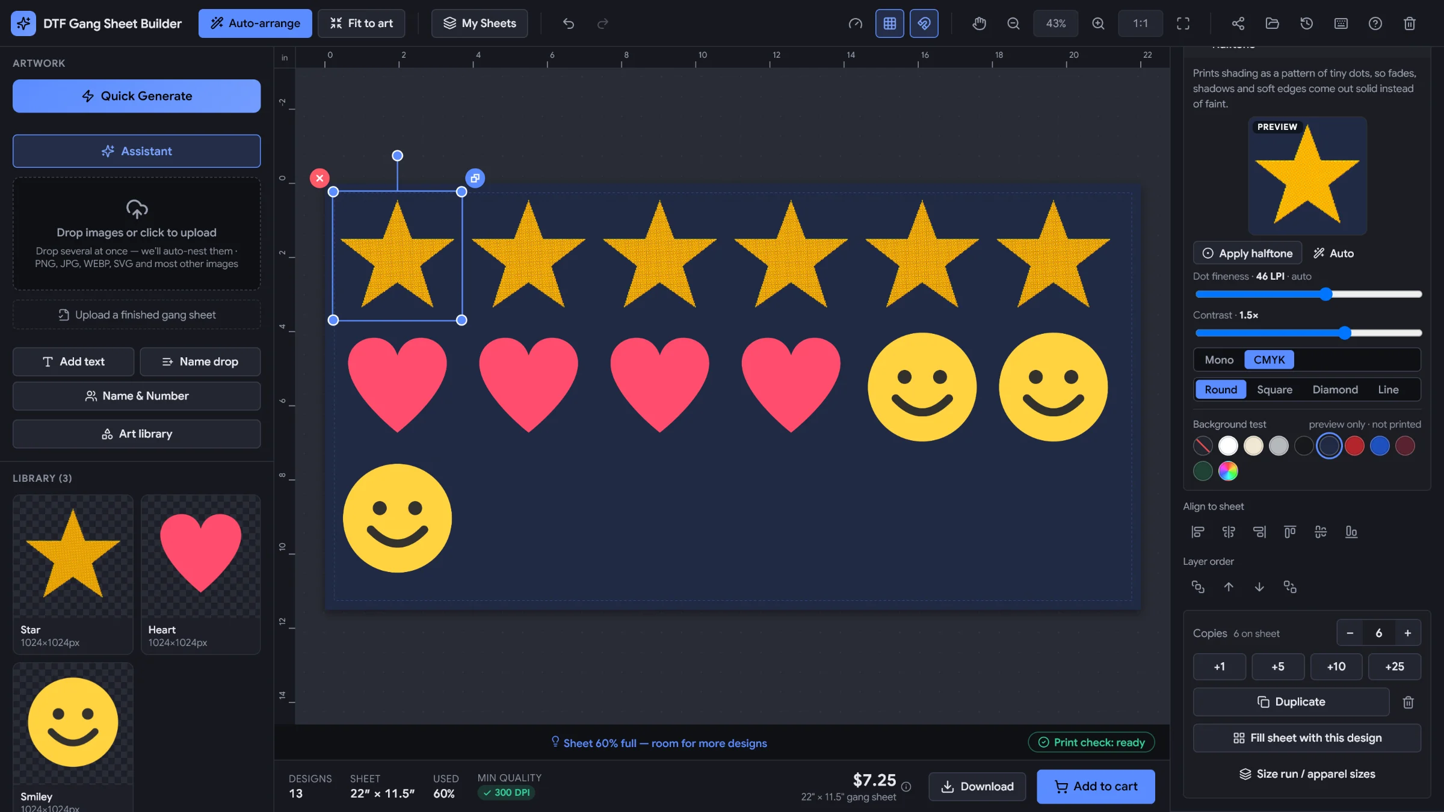
Task: Select the hand pan tool
Action: coord(979,23)
